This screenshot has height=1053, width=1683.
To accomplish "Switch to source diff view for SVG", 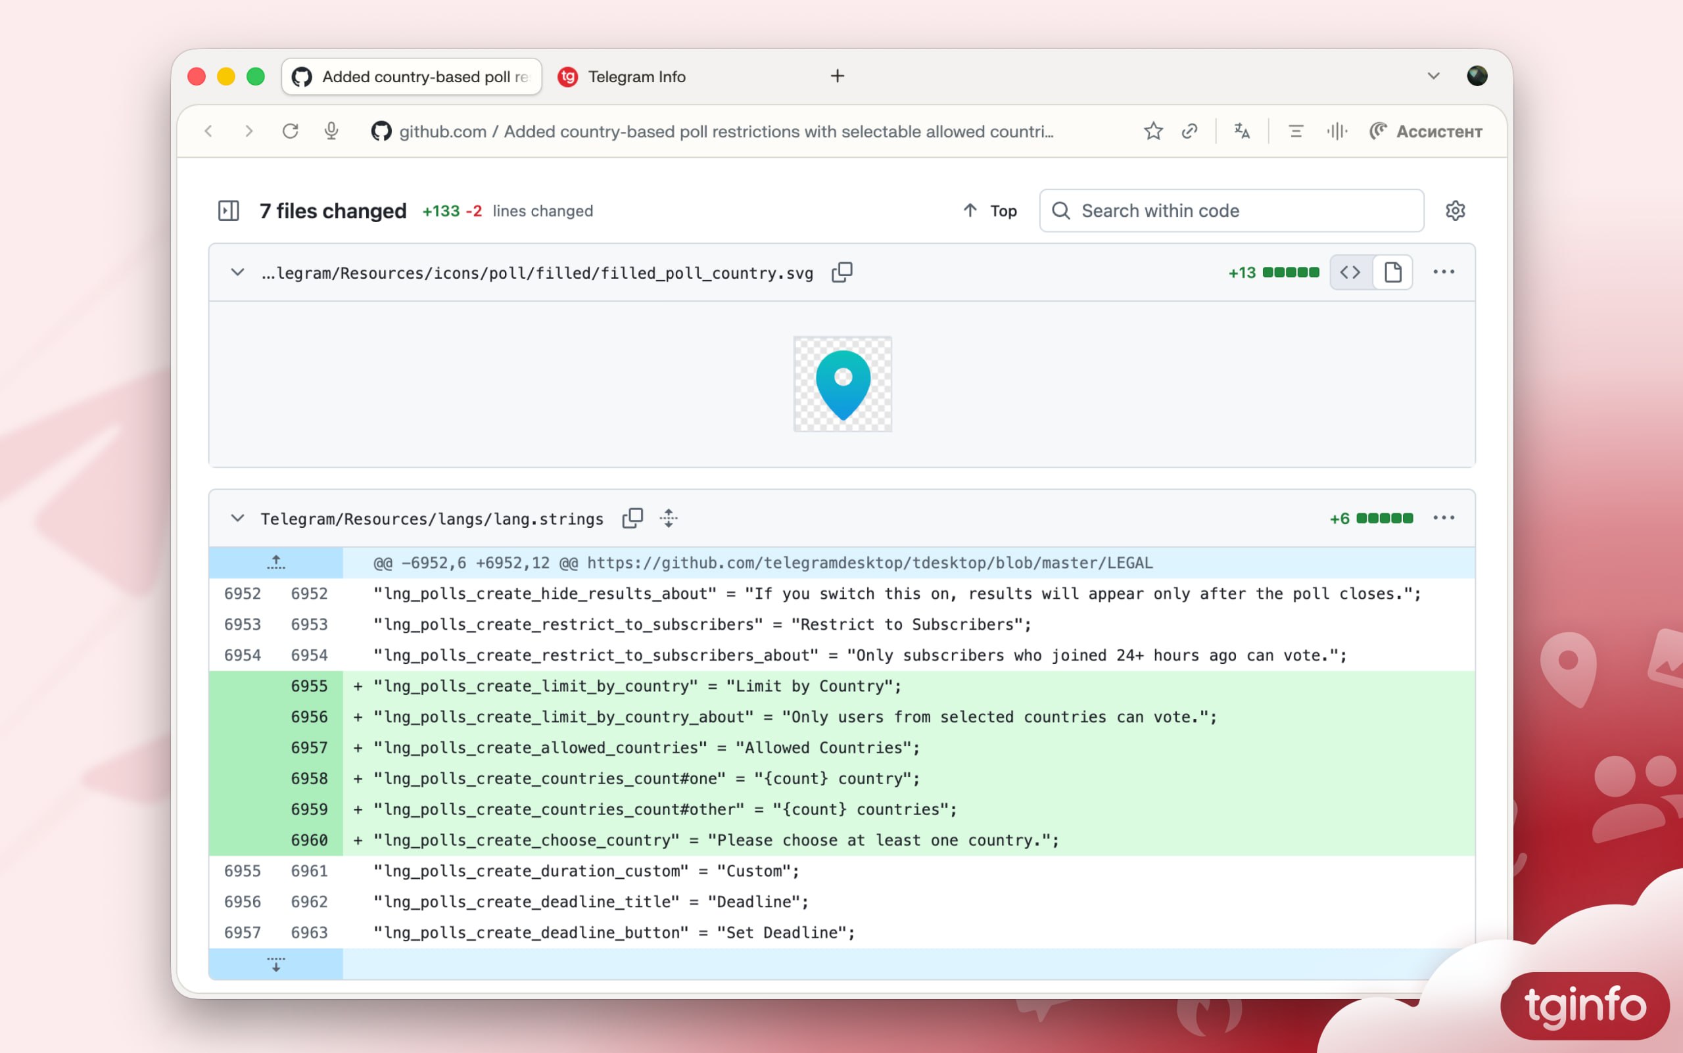I will pos(1350,272).
